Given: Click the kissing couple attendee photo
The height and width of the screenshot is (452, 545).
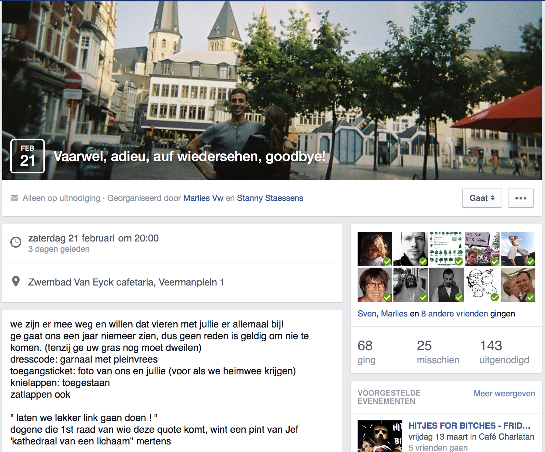Looking at the screenshot, I should click(x=518, y=285).
